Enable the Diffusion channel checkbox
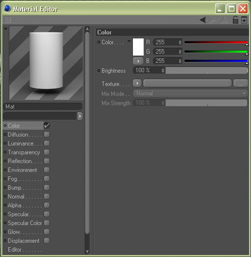Screen dimensions: 251x257 pyautogui.click(x=47, y=135)
